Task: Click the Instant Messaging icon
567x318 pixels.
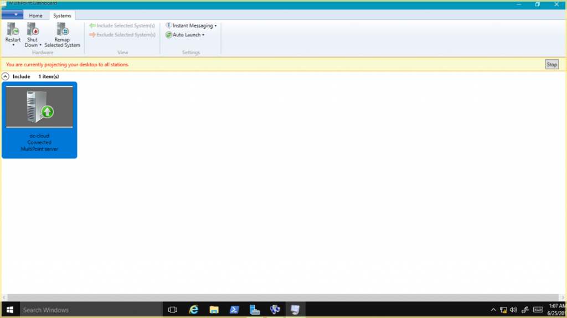Action: coord(168,25)
